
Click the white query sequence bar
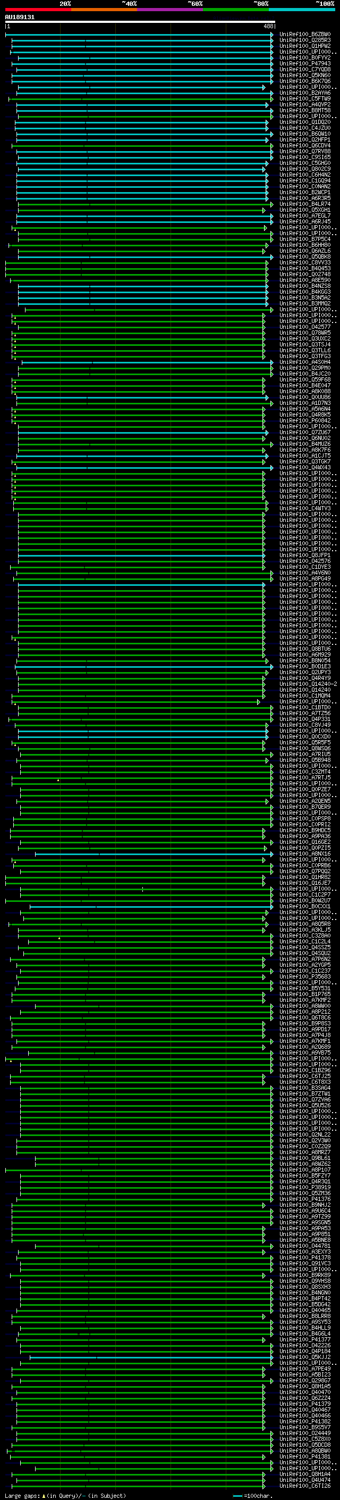pyautogui.click(x=140, y=22)
